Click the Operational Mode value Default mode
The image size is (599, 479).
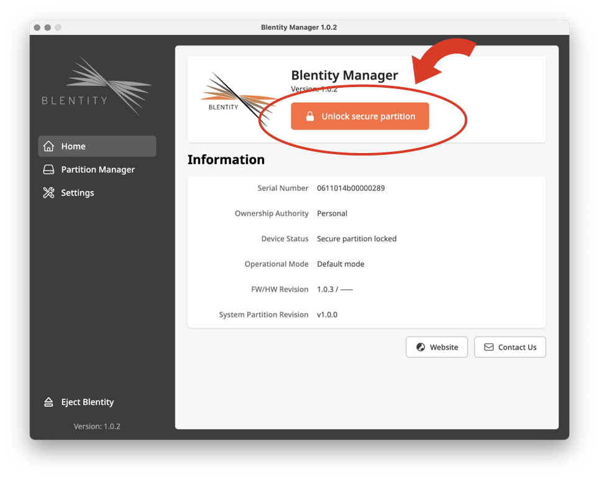(341, 264)
